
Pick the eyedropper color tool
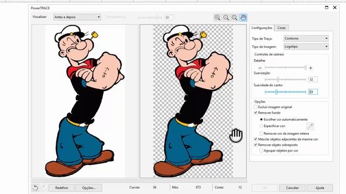point(310,126)
